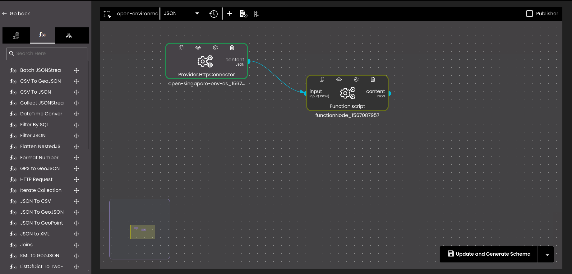572x274 pixels.
Task: Click move handle for Flatten NestedJS function
Action: click(76, 147)
